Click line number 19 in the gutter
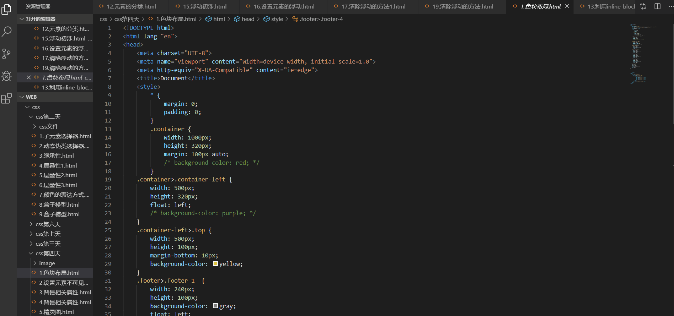The height and width of the screenshot is (316, 674). pyautogui.click(x=108, y=179)
